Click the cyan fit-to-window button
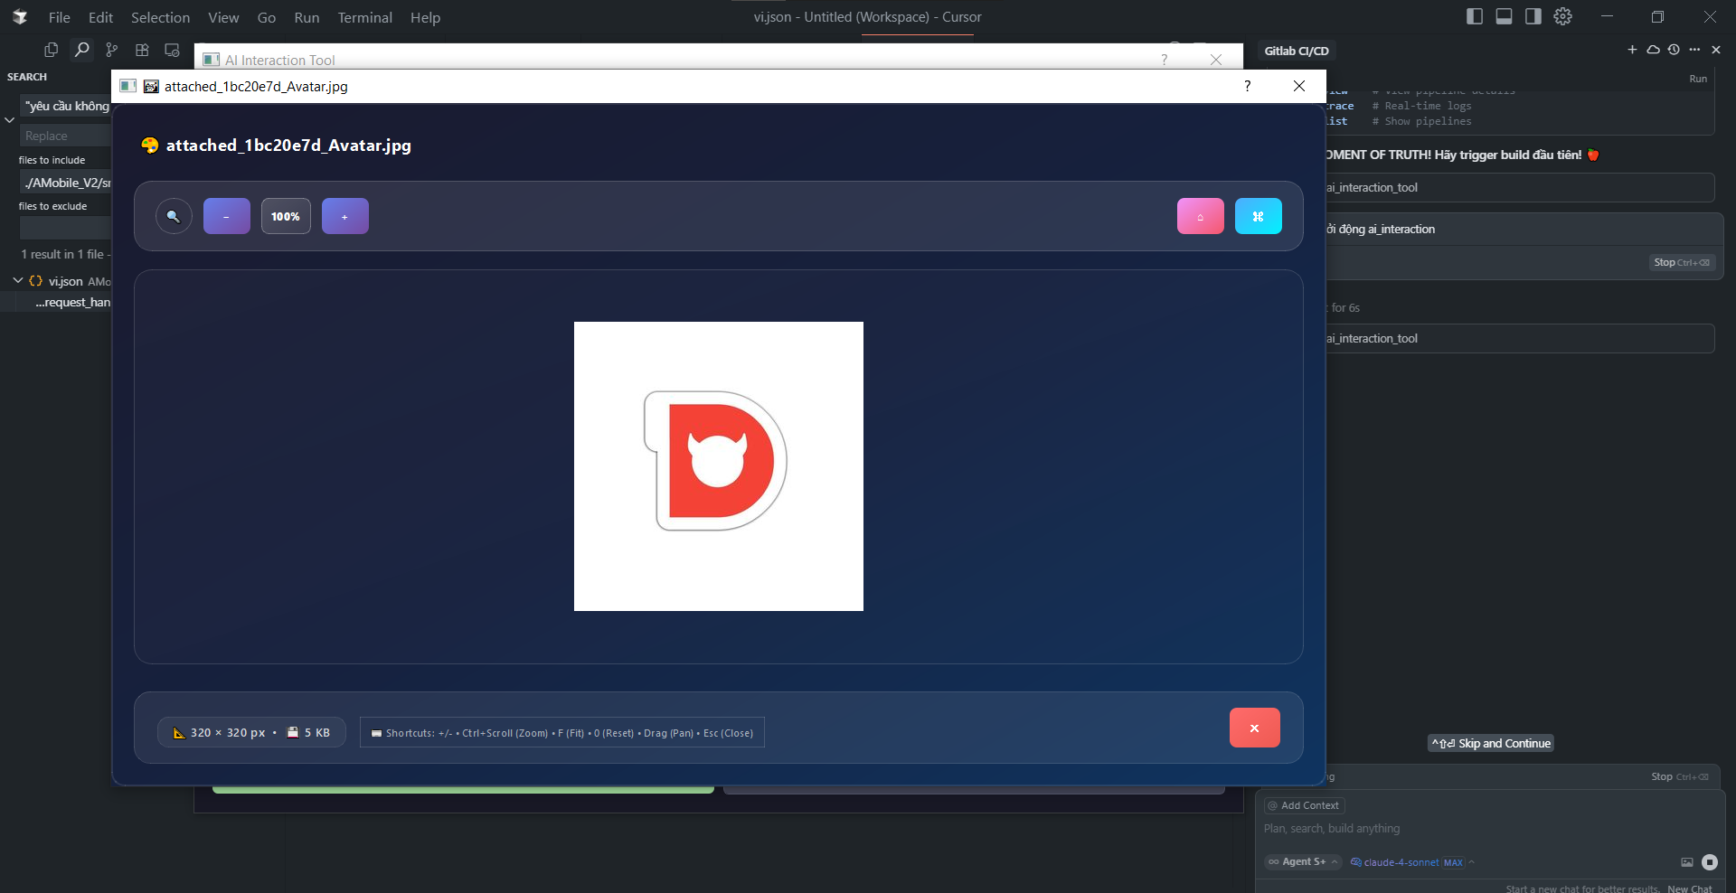 1259,216
